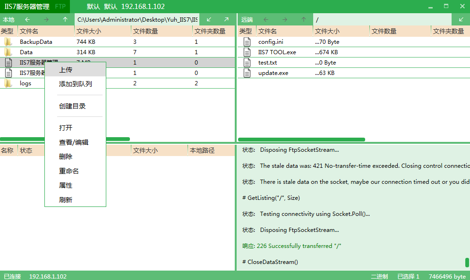Choose 重命名 in the context menu

pyautogui.click(x=75, y=171)
